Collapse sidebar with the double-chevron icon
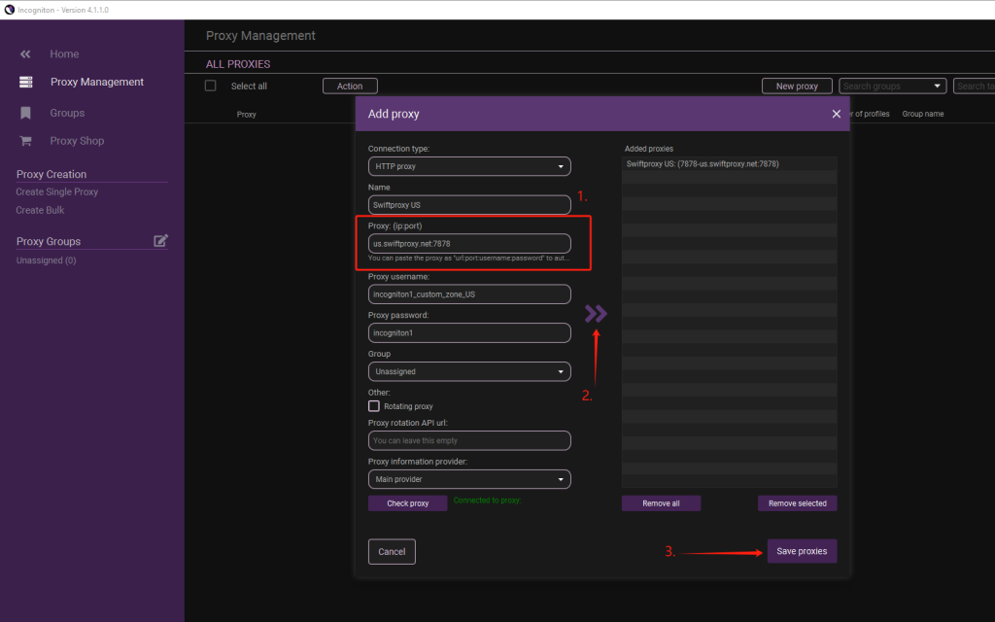995x622 pixels. point(25,54)
